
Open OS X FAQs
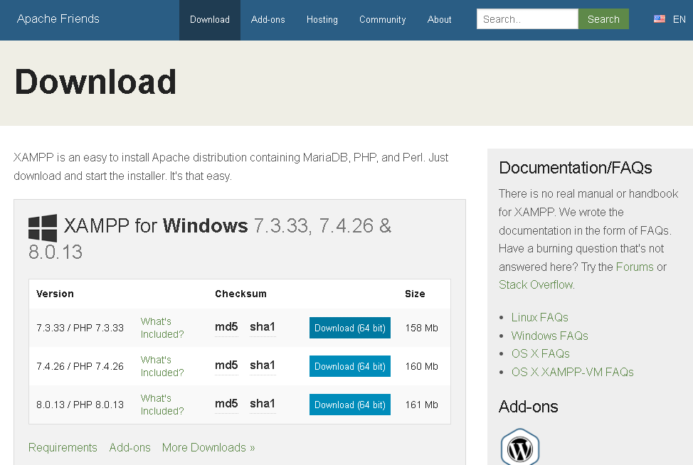tap(541, 353)
